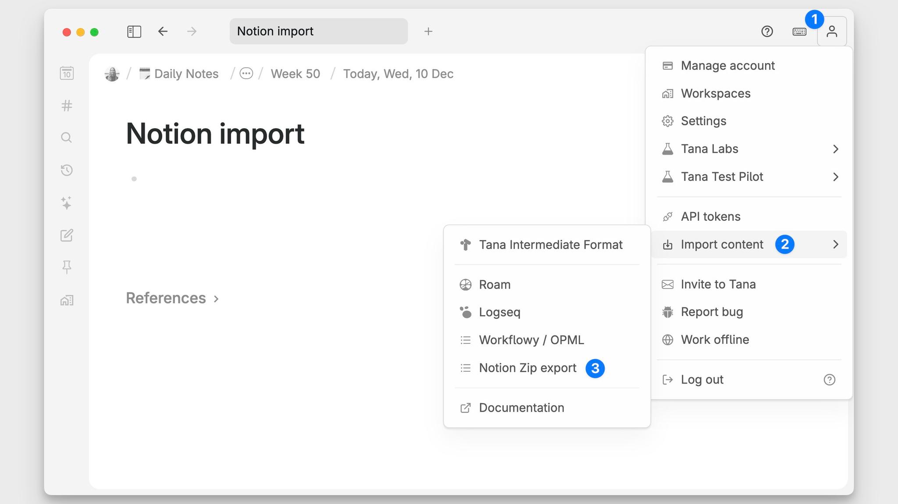Screen dimensions: 898x504
Task: Click the quick note edit icon
Action: coord(67,235)
